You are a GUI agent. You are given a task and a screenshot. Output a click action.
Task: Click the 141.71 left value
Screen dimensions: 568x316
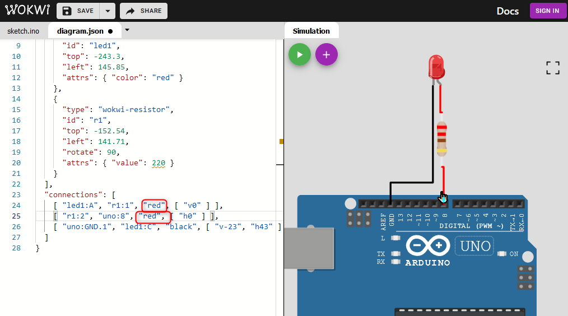[x=111, y=141]
